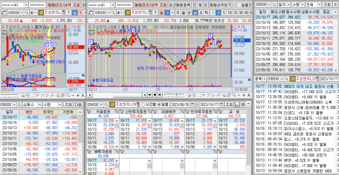The height and width of the screenshot is (175, 339).
Task: Click the search magnifier in broker panel toolbar
Action: click(106, 105)
